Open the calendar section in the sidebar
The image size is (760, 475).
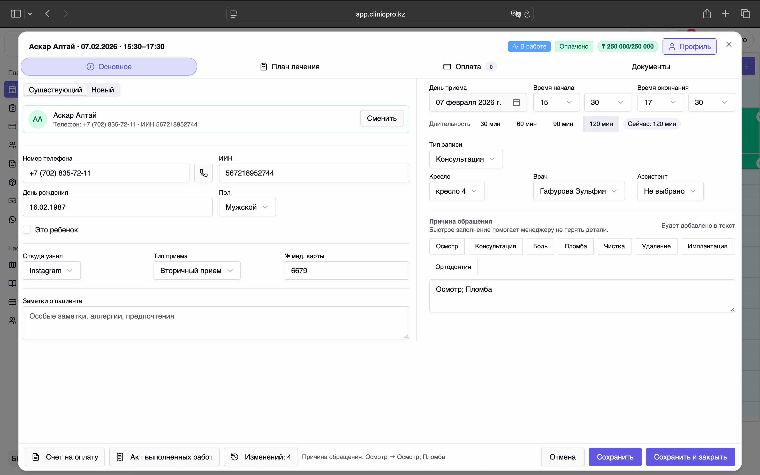click(12, 90)
